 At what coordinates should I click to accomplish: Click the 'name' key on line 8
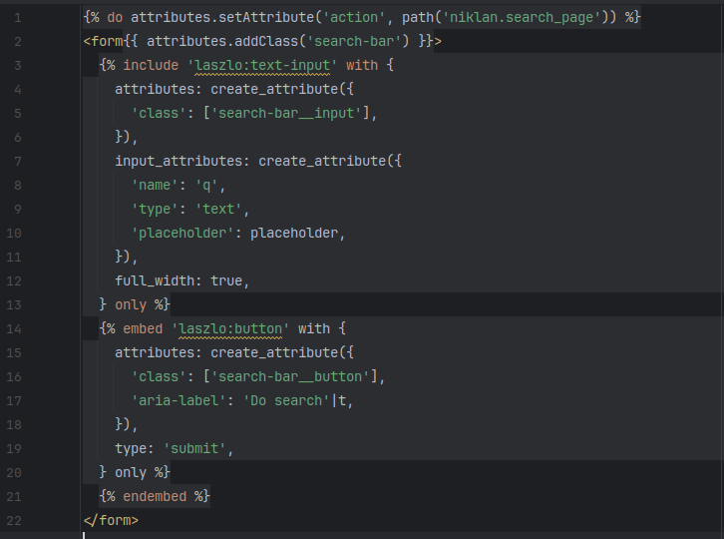pos(155,185)
